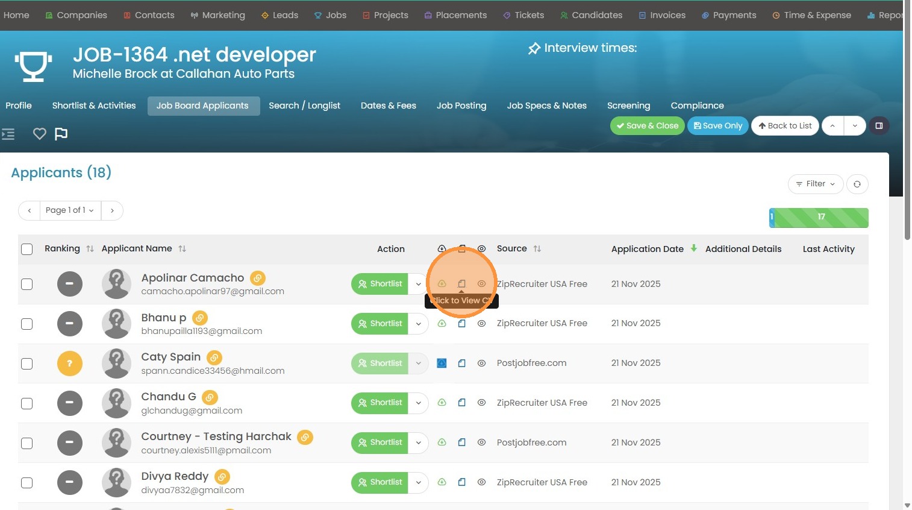This screenshot has height=510, width=912.
Task: Click the Save & Close button
Action: coord(648,125)
